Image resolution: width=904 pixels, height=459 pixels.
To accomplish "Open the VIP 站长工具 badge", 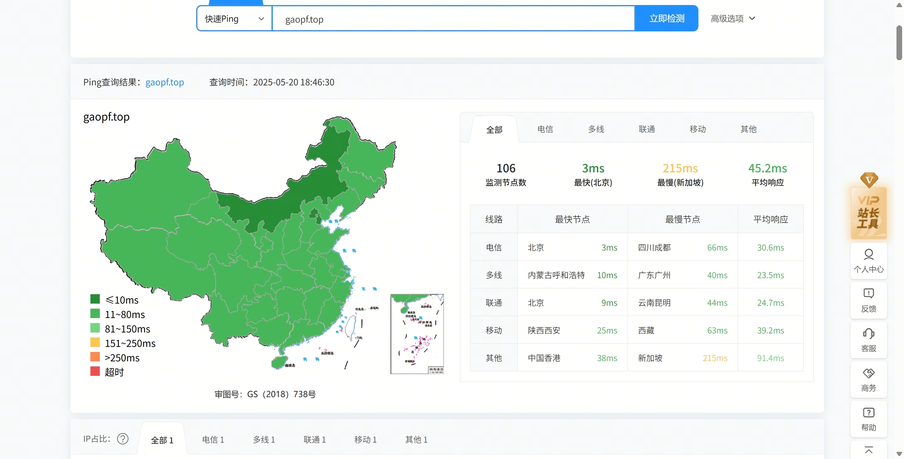I will tap(869, 207).
